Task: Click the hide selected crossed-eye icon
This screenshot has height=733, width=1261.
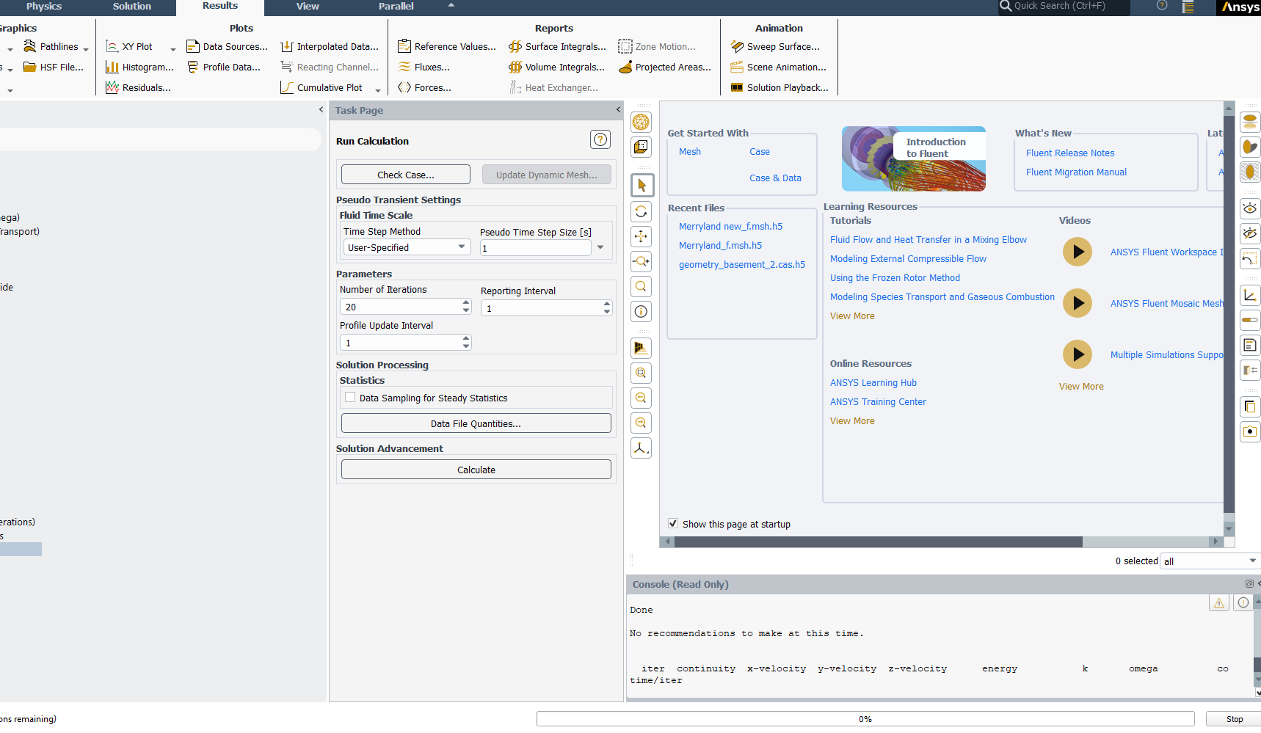Action: pyautogui.click(x=1250, y=233)
